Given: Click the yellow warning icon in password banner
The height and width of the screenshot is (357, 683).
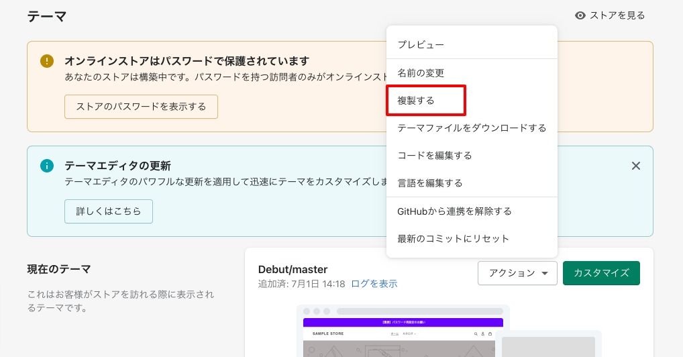Looking at the screenshot, I should [47, 60].
